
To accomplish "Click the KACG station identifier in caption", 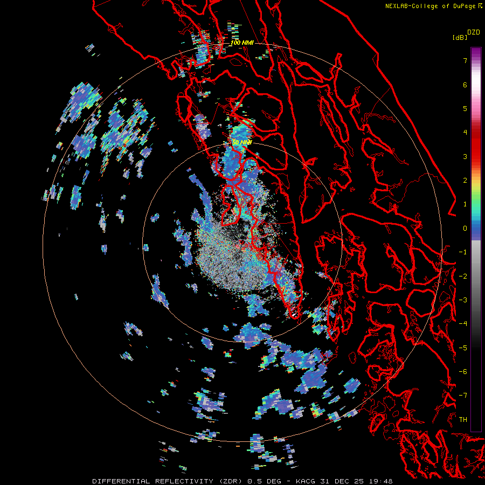I will point(307,481).
